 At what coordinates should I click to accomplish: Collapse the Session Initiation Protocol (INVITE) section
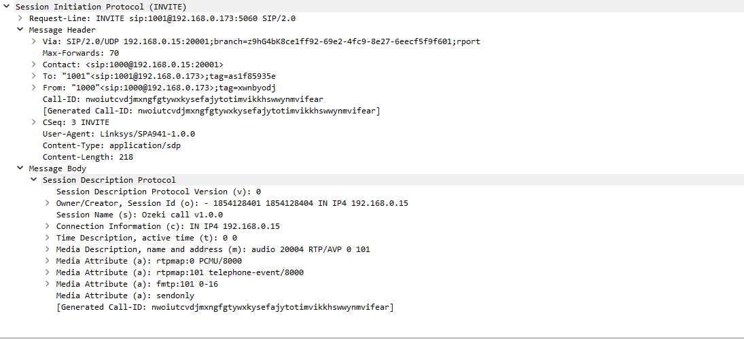[x=7, y=7]
